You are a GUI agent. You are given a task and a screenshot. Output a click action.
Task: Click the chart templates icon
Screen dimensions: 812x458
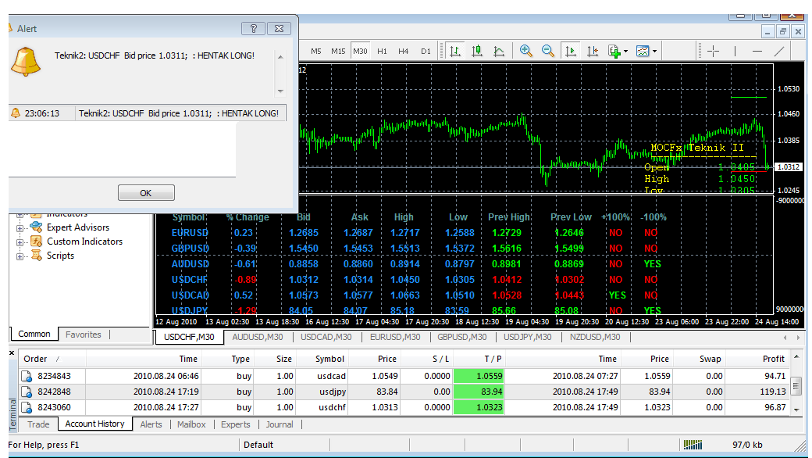pyautogui.click(x=642, y=52)
